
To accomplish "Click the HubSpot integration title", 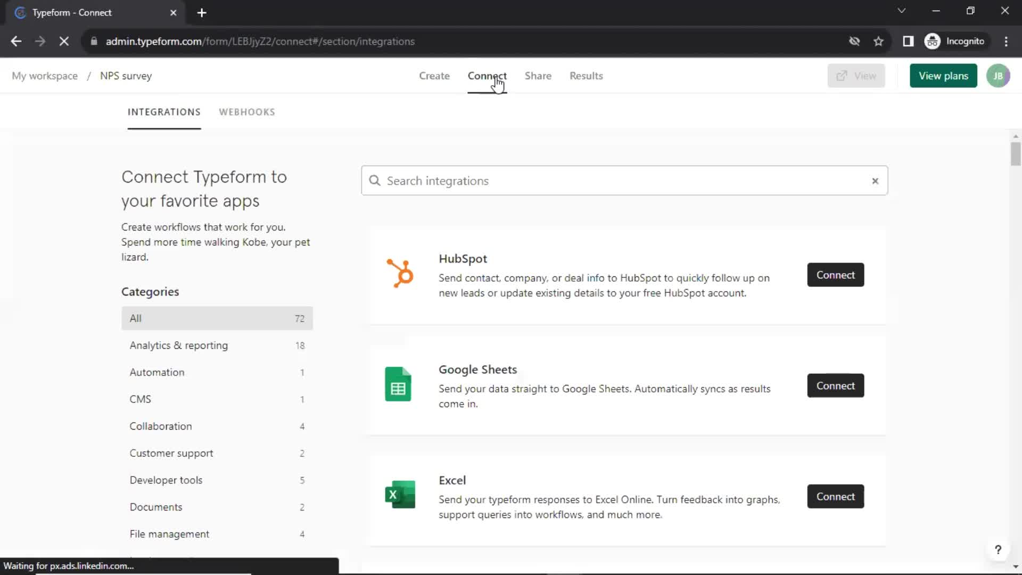I will (463, 259).
